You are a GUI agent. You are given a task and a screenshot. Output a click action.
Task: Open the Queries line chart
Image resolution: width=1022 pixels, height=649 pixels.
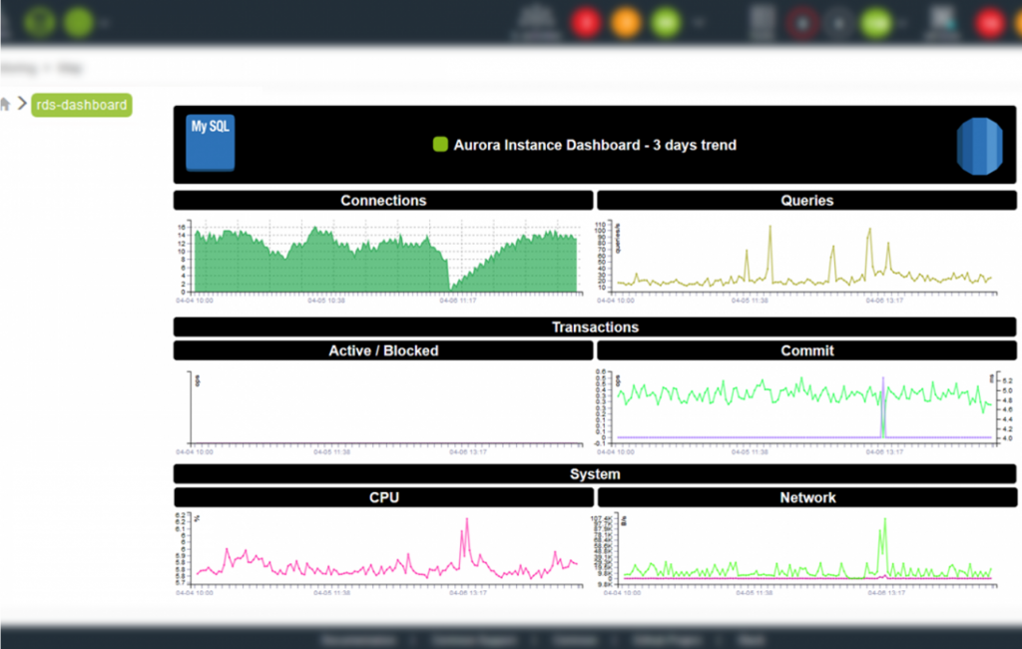click(797, 261)
